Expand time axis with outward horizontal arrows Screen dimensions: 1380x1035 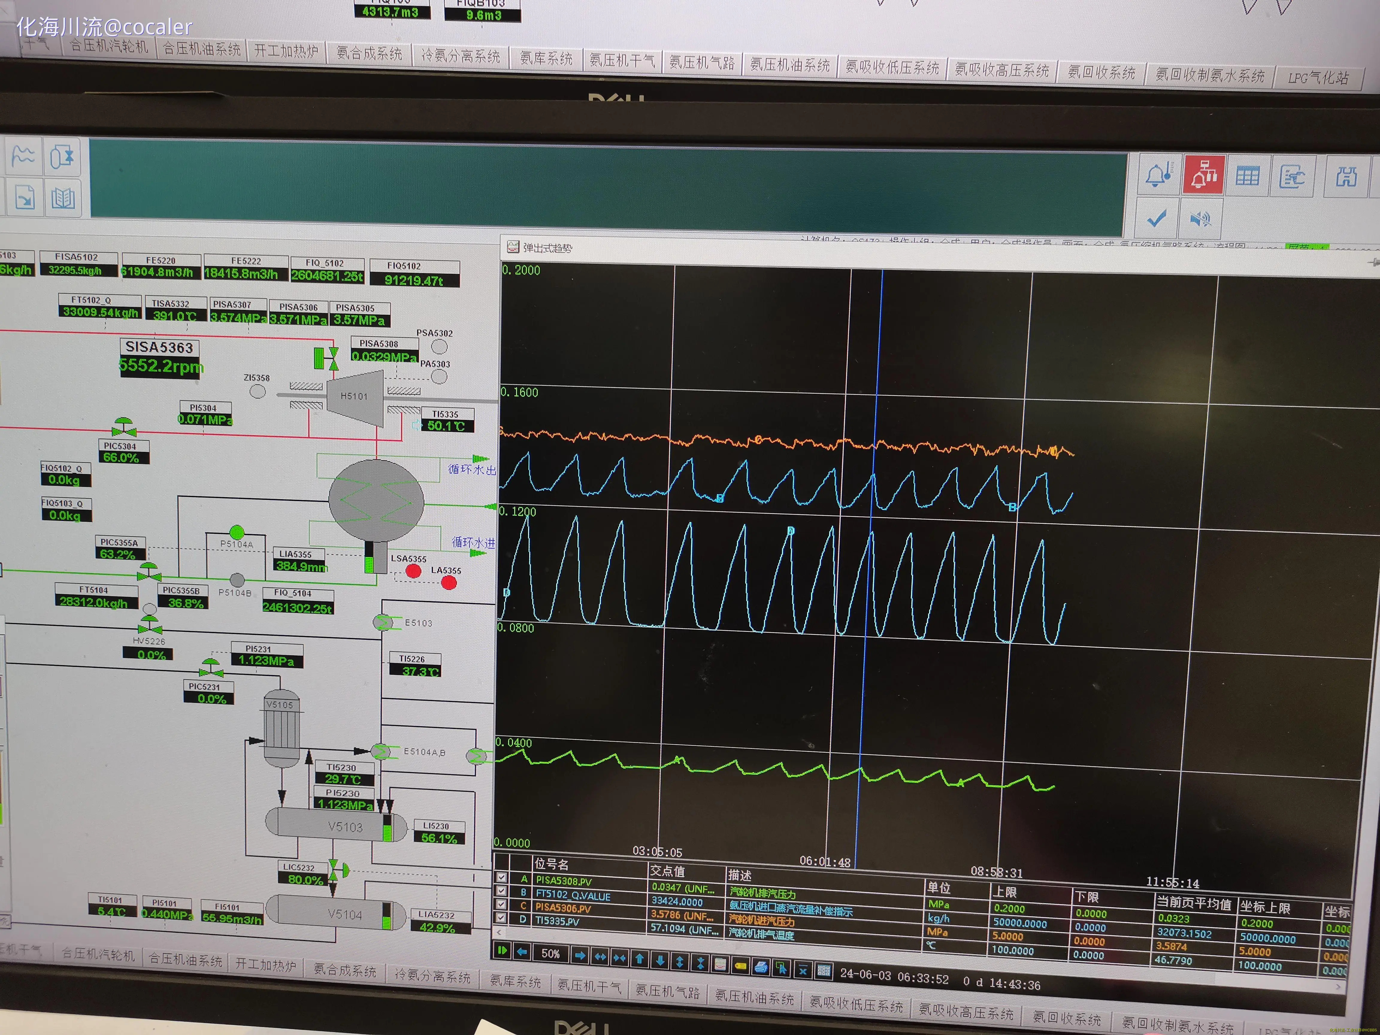pyautogui.click(x=600, y=957)
